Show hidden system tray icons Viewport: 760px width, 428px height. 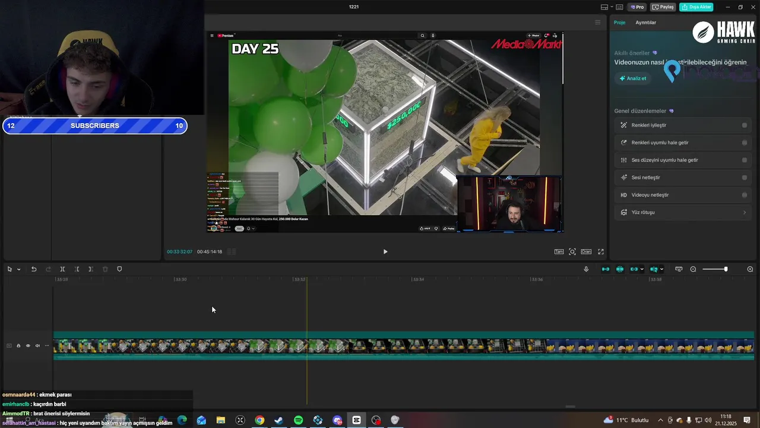pyautogui.click(x=660, y=420)
